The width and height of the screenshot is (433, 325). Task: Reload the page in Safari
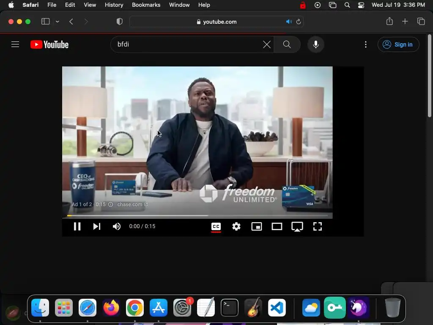pyautogui.click(x=299, y=22)
